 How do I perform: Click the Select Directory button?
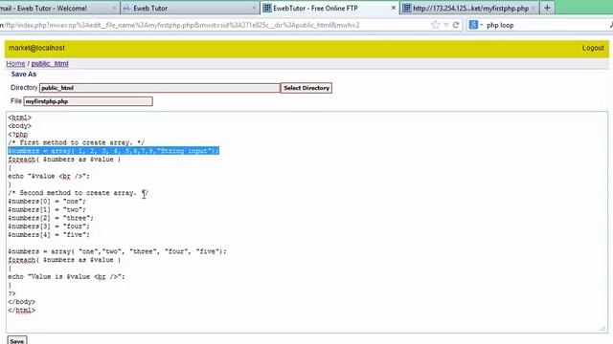point(306,88)
